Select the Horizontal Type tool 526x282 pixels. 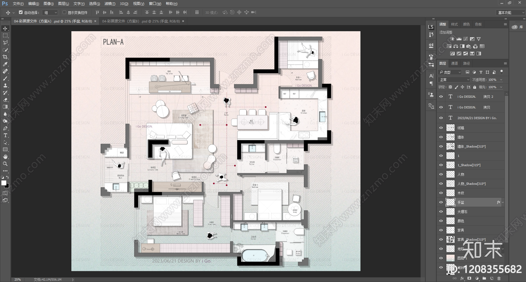[5, 135]
